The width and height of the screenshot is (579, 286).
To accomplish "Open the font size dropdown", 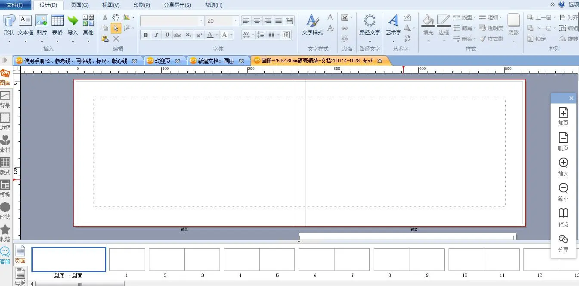I will coord(235,21).
